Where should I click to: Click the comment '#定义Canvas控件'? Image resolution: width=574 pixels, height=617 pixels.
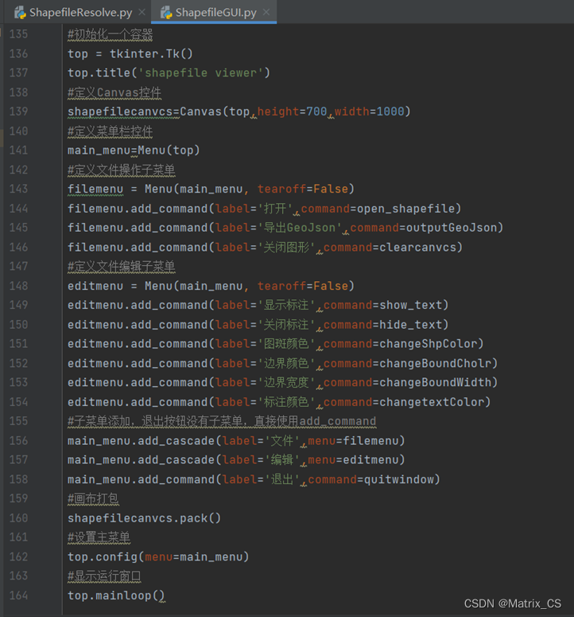[x=114, y=92]
